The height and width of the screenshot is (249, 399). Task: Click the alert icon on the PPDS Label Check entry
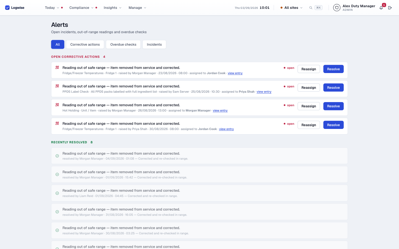click(57, 86)
